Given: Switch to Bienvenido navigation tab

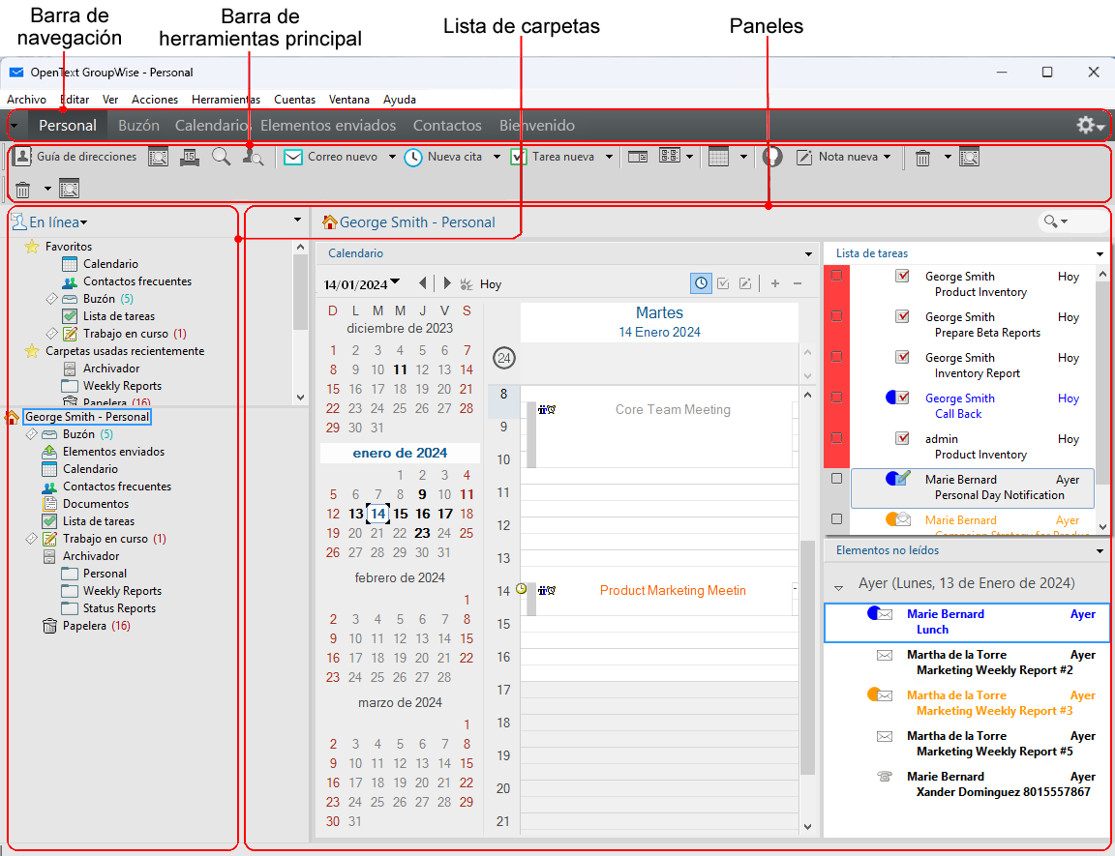Looking at the screenshot, I should point(537,125).
